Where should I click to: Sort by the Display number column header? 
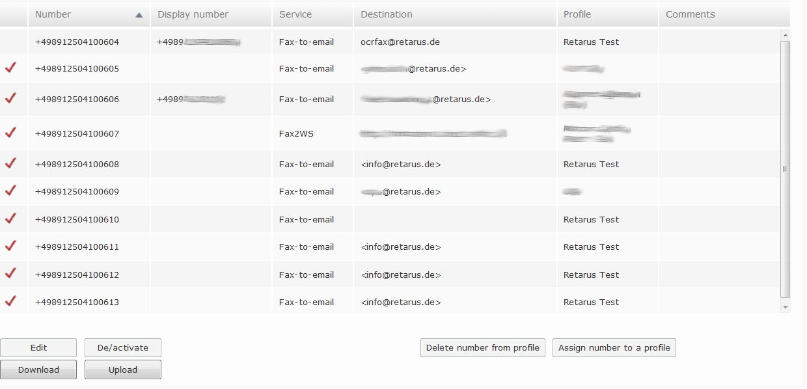coord(192,14)
